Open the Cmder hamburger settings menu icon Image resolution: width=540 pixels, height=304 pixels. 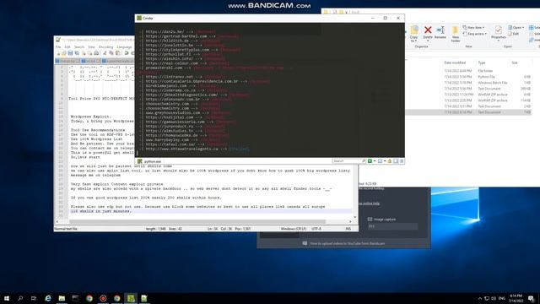tap(402, 161)
